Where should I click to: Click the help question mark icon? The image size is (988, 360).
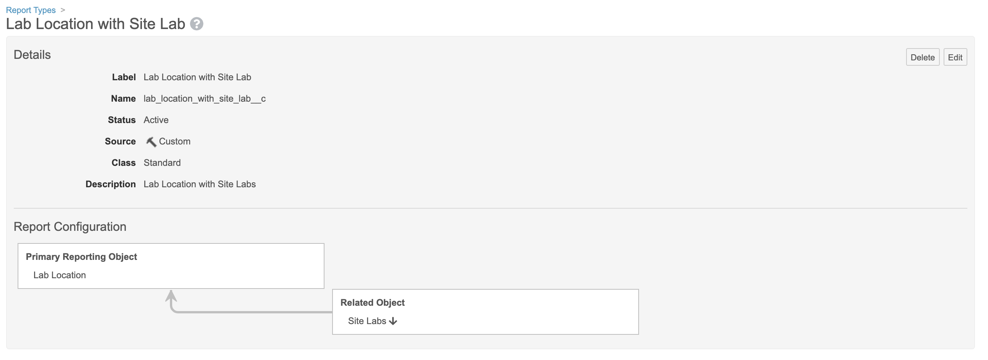tap(197, 24)
